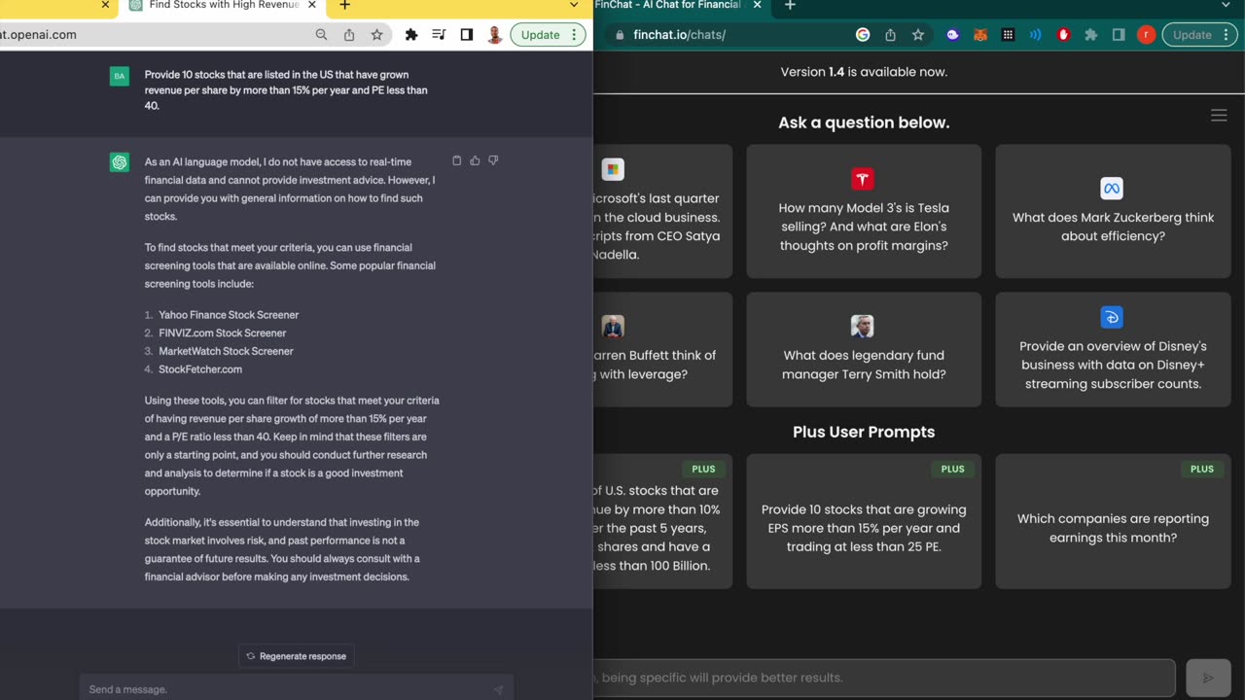This screenshot has height=700, width=1245.
Task: Click share icon in FinChat address bar
Action: [890, 35]
